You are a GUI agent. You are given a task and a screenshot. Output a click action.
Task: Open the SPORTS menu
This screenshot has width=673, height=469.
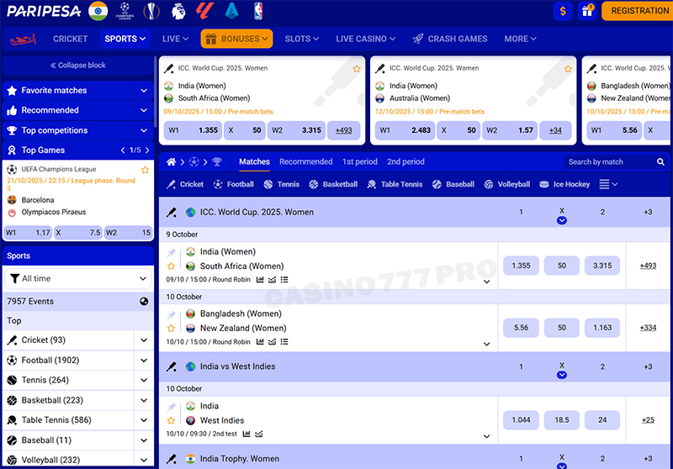pos(125,39)
